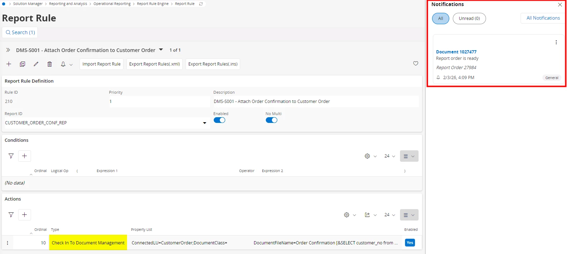Filter the Actions list
567x254 pixels.
11,215
